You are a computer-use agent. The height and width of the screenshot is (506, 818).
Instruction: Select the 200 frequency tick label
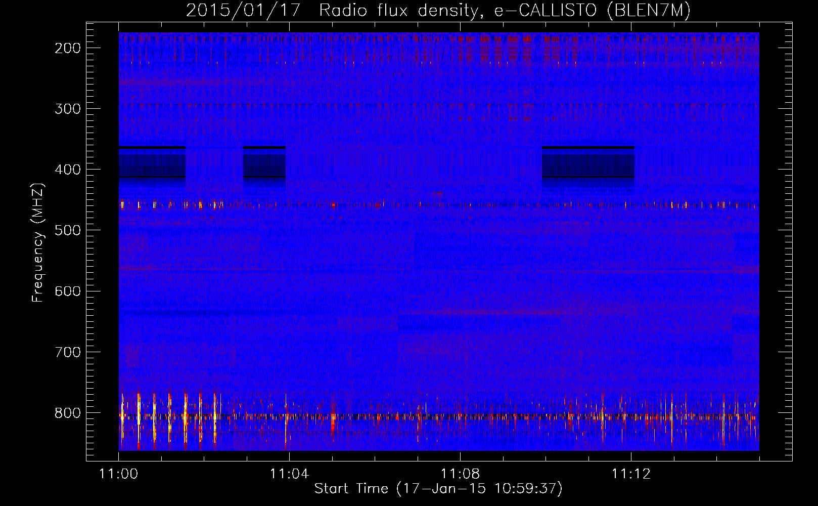click(68, 49)
